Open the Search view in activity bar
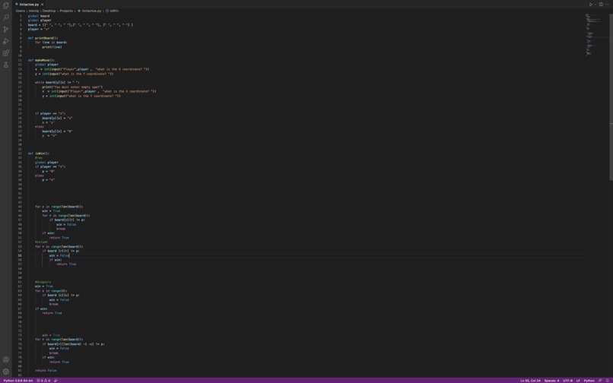 click(x=6, y=17)
